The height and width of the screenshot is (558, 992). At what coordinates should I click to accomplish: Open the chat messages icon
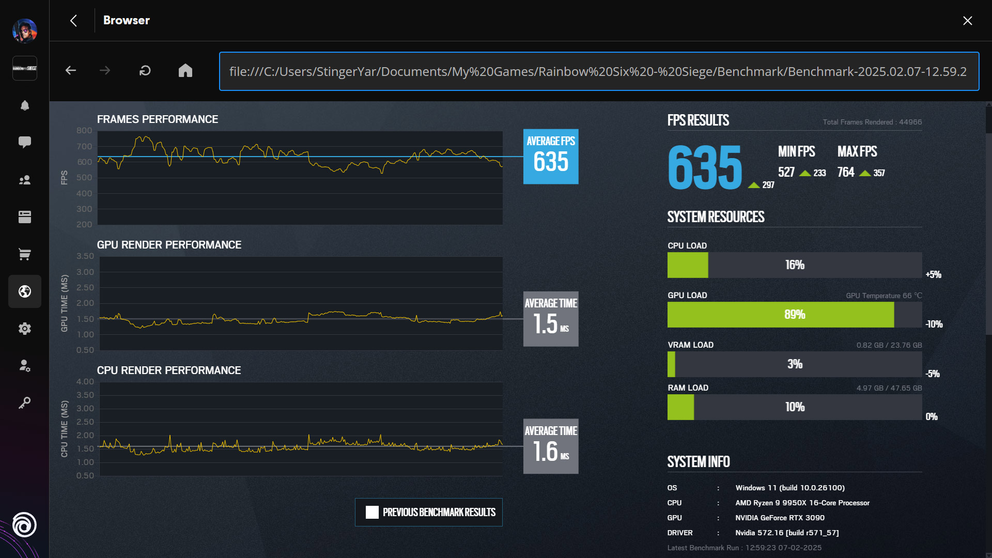24,142
